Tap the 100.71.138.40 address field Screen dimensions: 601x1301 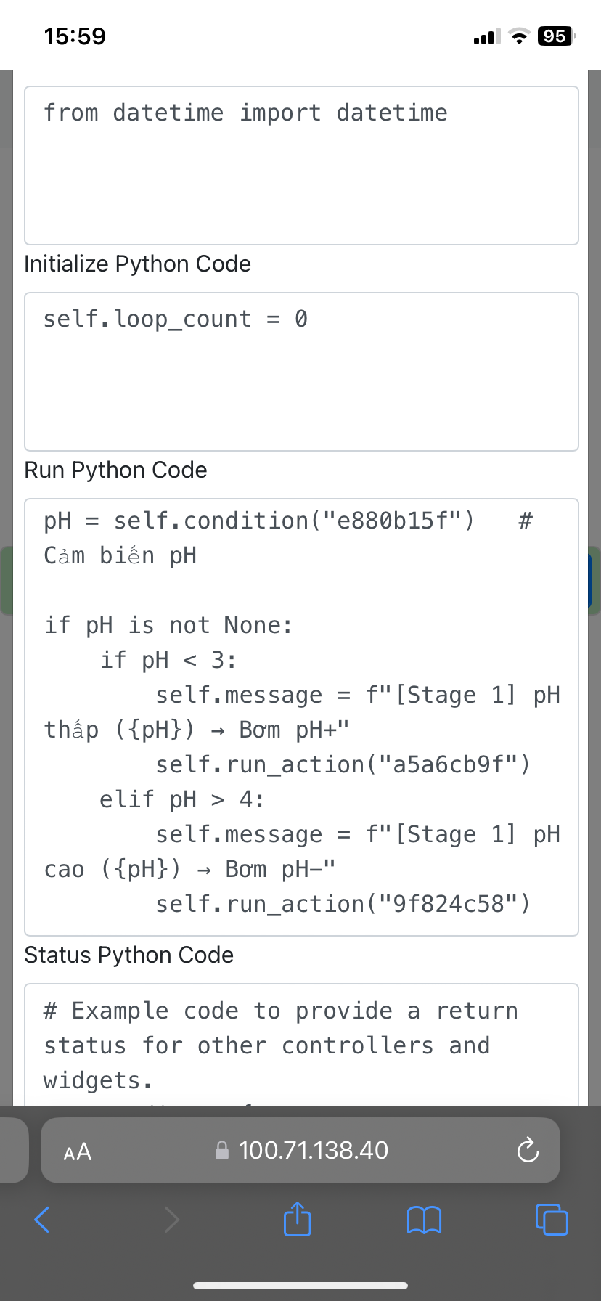coord(313,1151)
